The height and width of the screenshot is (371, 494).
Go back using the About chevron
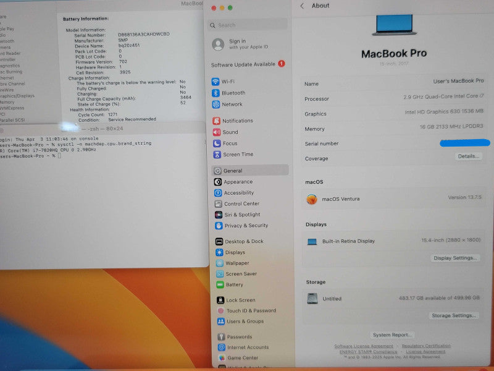(302, 6)
